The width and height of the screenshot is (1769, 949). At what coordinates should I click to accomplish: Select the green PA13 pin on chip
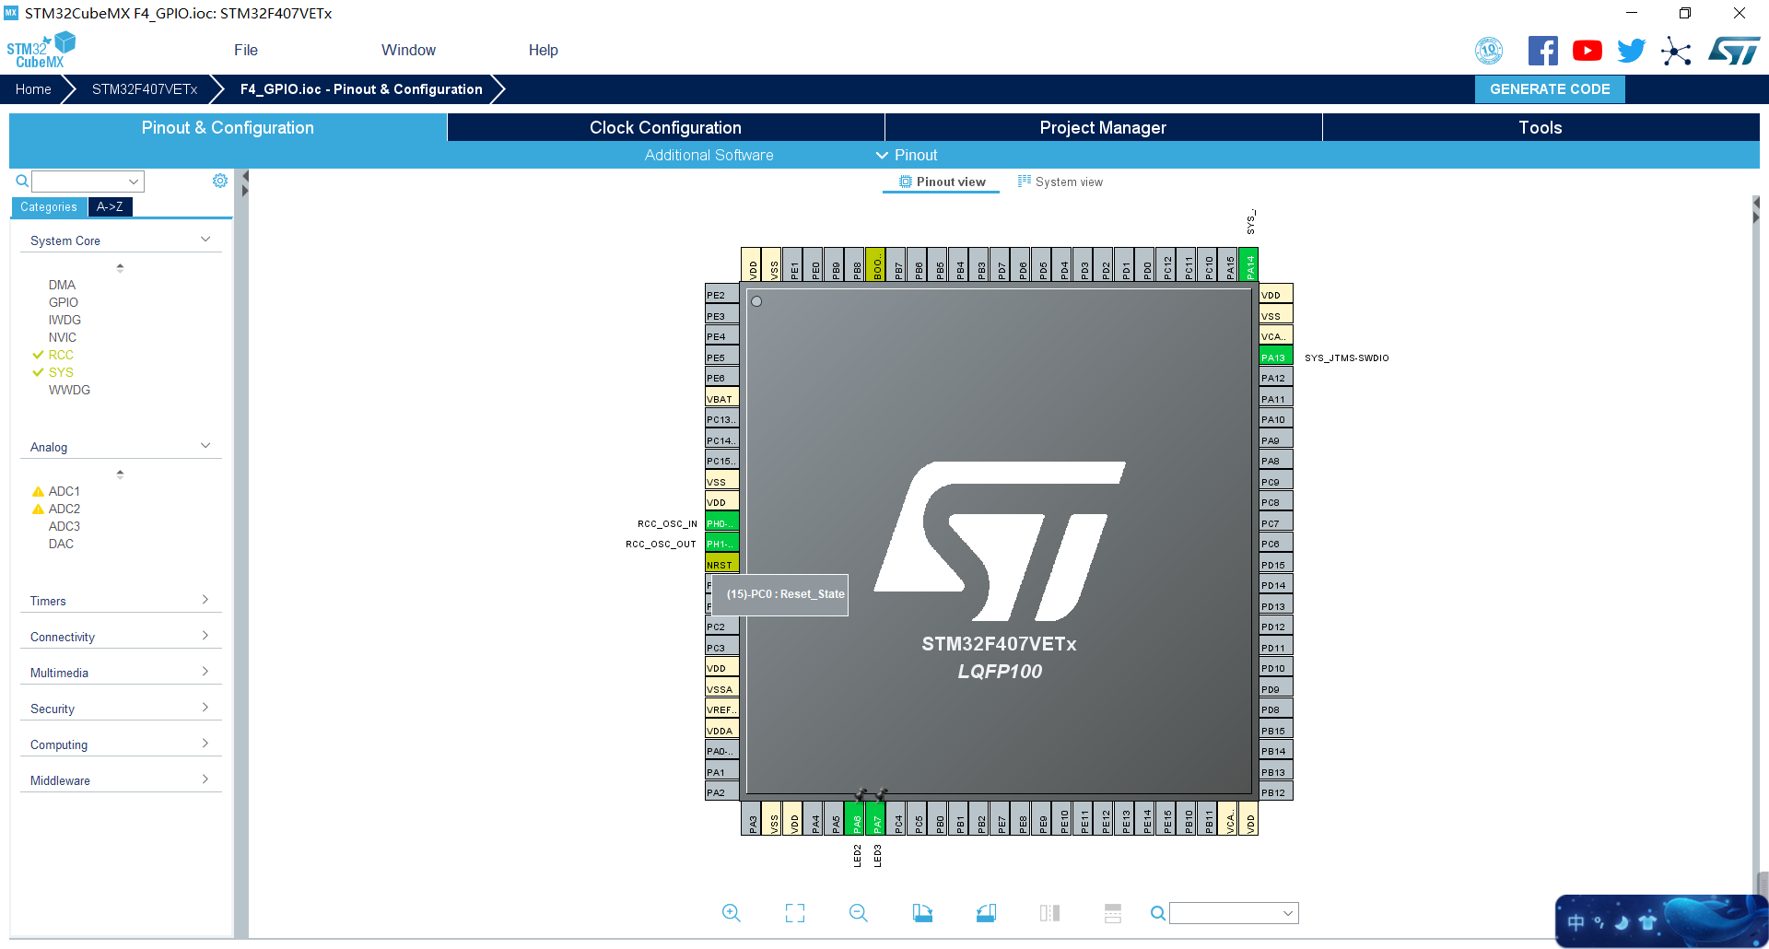tap(1274, 357)
